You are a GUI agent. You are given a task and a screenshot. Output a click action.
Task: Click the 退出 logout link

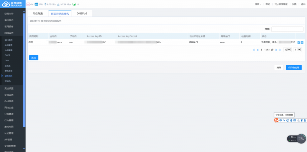click(303, 4)
